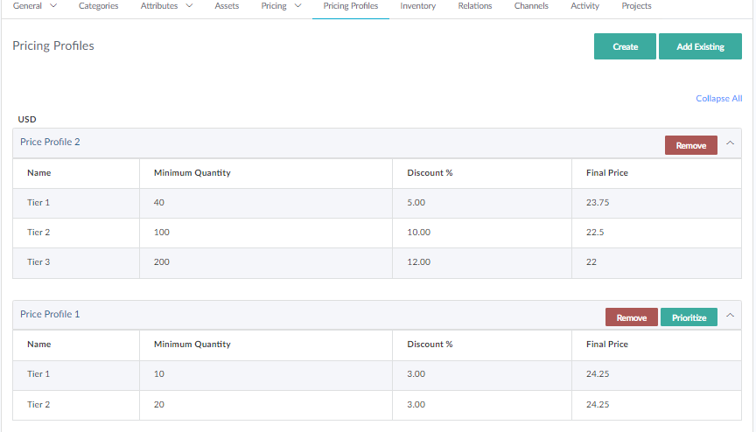Open the Price Profile 1 title link

pos(50,314)
